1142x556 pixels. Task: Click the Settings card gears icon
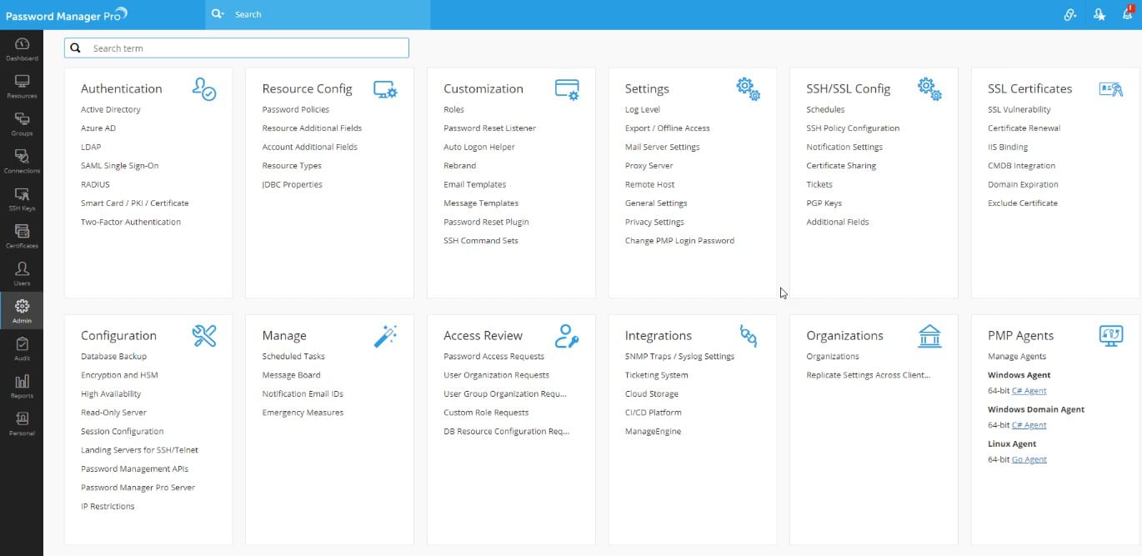(748, 89)
